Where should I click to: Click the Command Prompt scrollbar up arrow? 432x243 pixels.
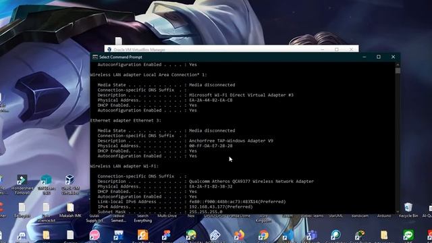click(398, 65)
